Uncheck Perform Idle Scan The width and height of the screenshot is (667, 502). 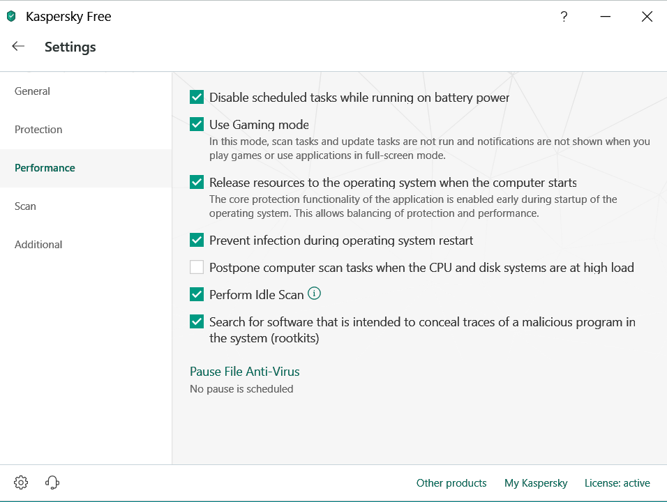197,294
